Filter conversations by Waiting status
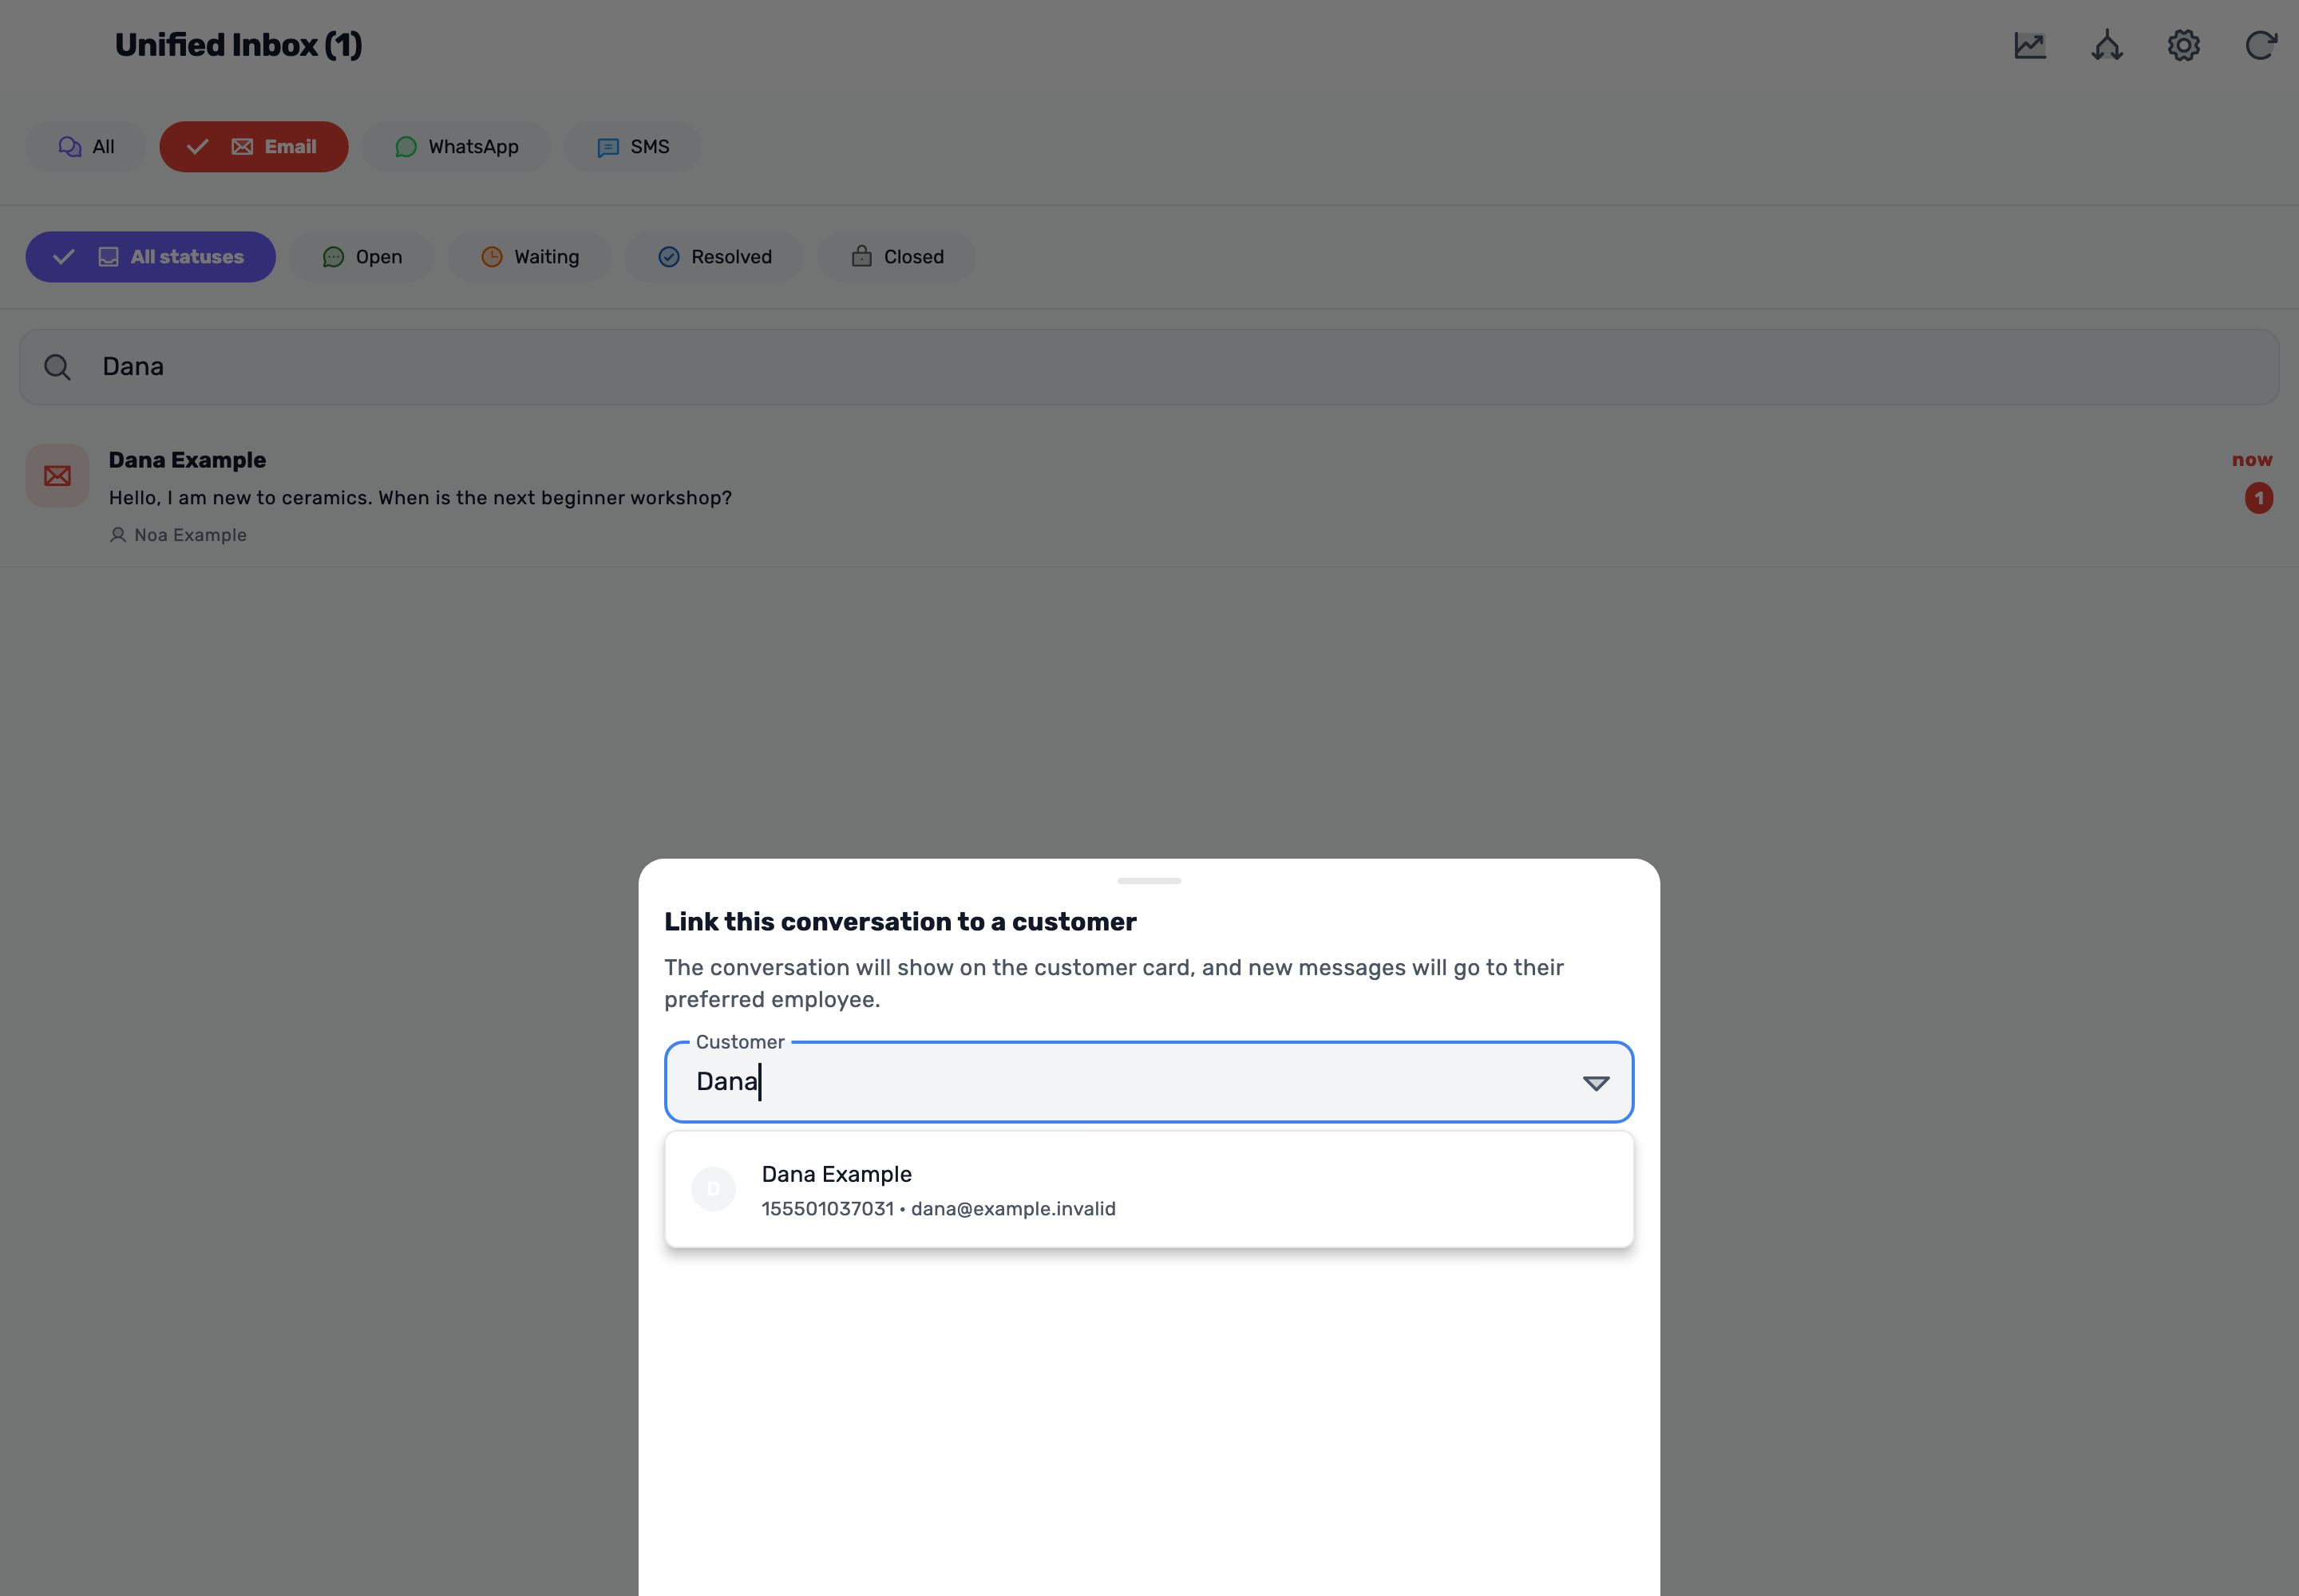 [529, 257]
